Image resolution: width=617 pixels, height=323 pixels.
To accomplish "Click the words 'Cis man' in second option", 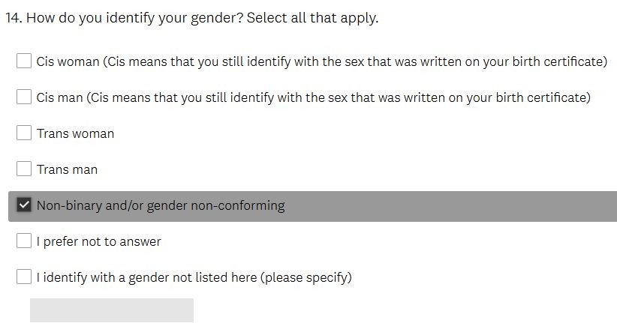I will click(59, 97).
